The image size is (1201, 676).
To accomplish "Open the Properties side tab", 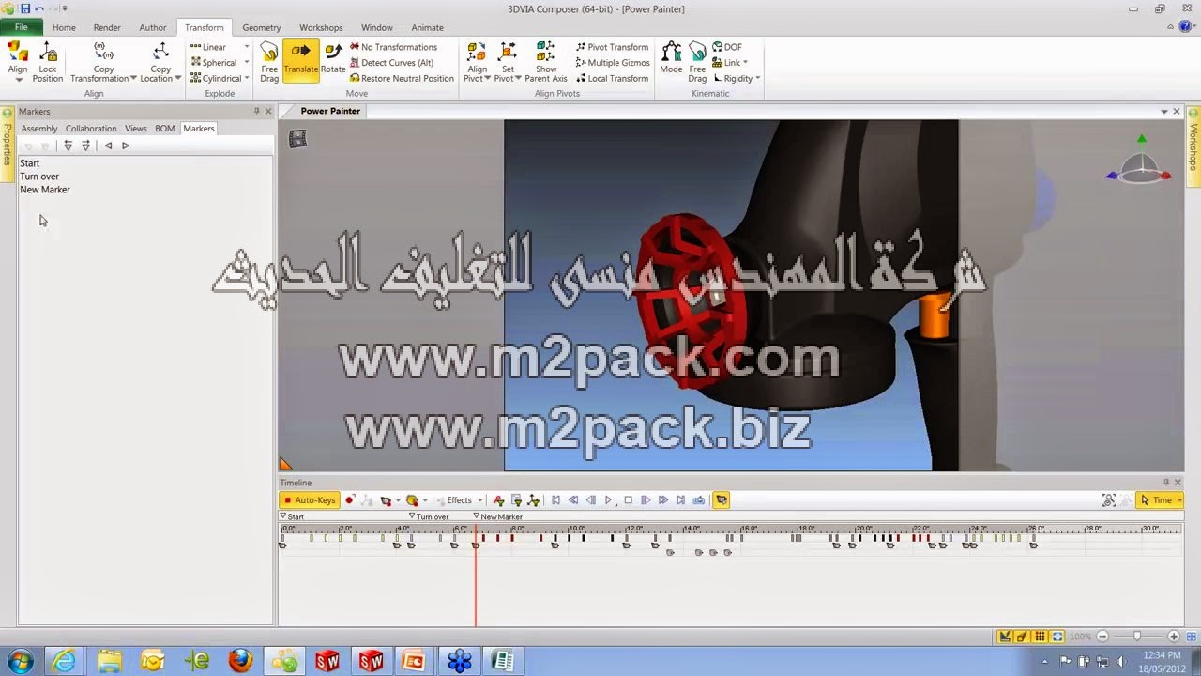I will [8, 143].
